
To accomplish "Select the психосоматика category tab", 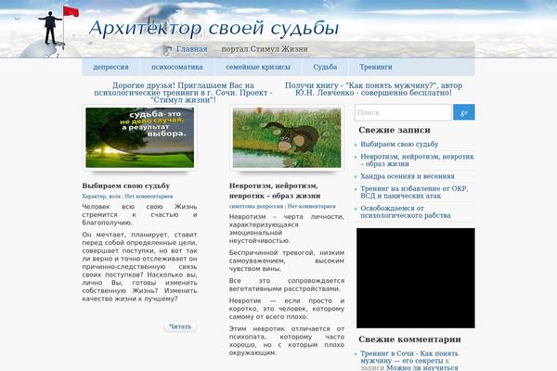I will coord(177,67).
